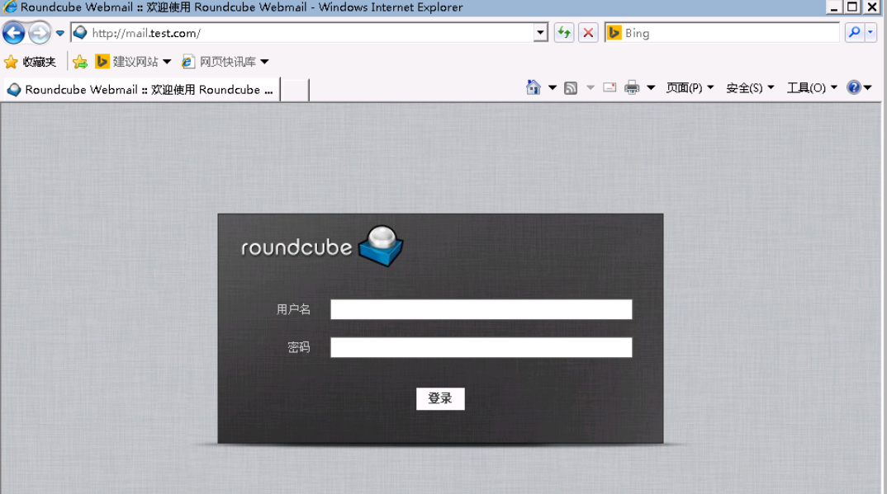Click the Bing logo icon in search box
The width and height of the screenshot is (887, 494).
614,33
